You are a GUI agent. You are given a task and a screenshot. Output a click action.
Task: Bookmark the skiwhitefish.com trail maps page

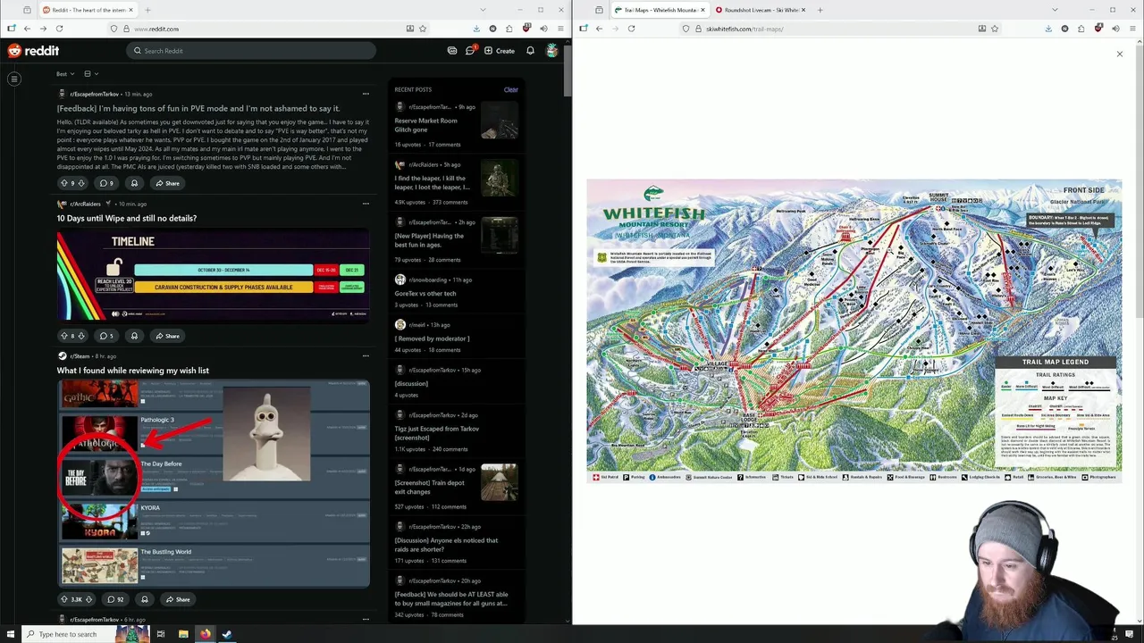tap(995, 29)
